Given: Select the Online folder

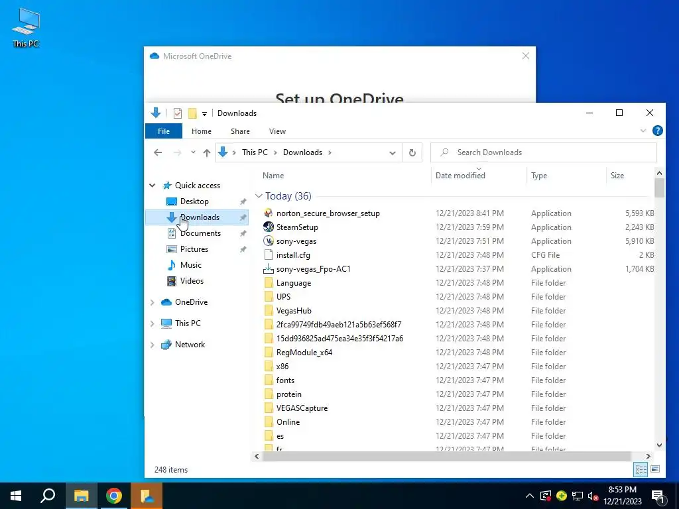Looking at the screenshot, I should (x=288, y=422).
